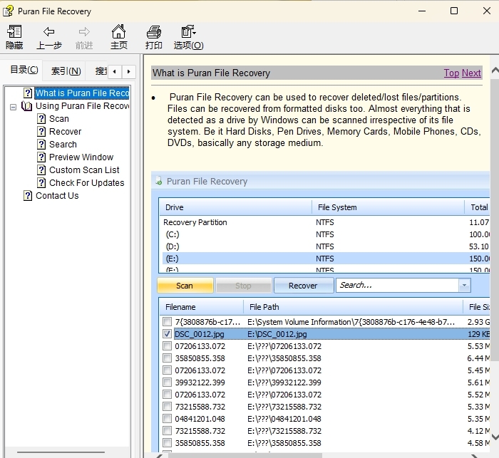Screen dimensions: 499x458
Task: Tick the checkbox for 5.33 M 73215588.732 row
Action: [x=167, y=406]
